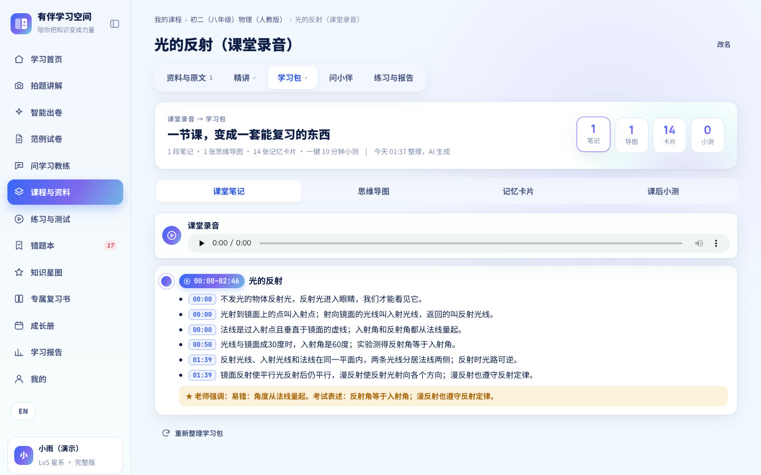This screenshot has height=475, width=761.
Task: Jump to segment 00:00-02:46 光的反射
Action: point(212,281)
